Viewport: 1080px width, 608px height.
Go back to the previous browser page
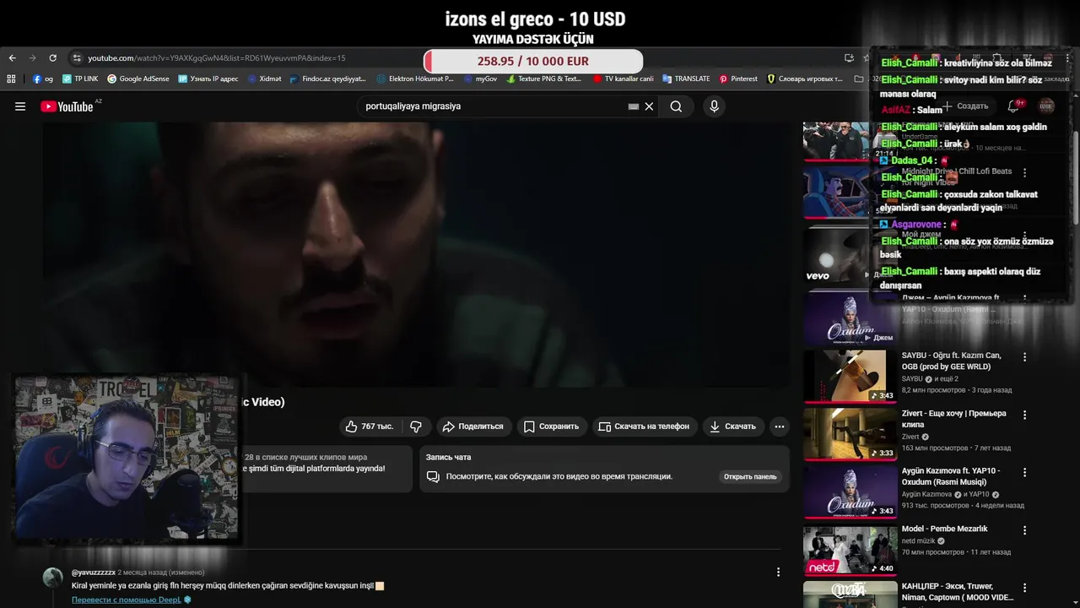click(x=12, y=58)
